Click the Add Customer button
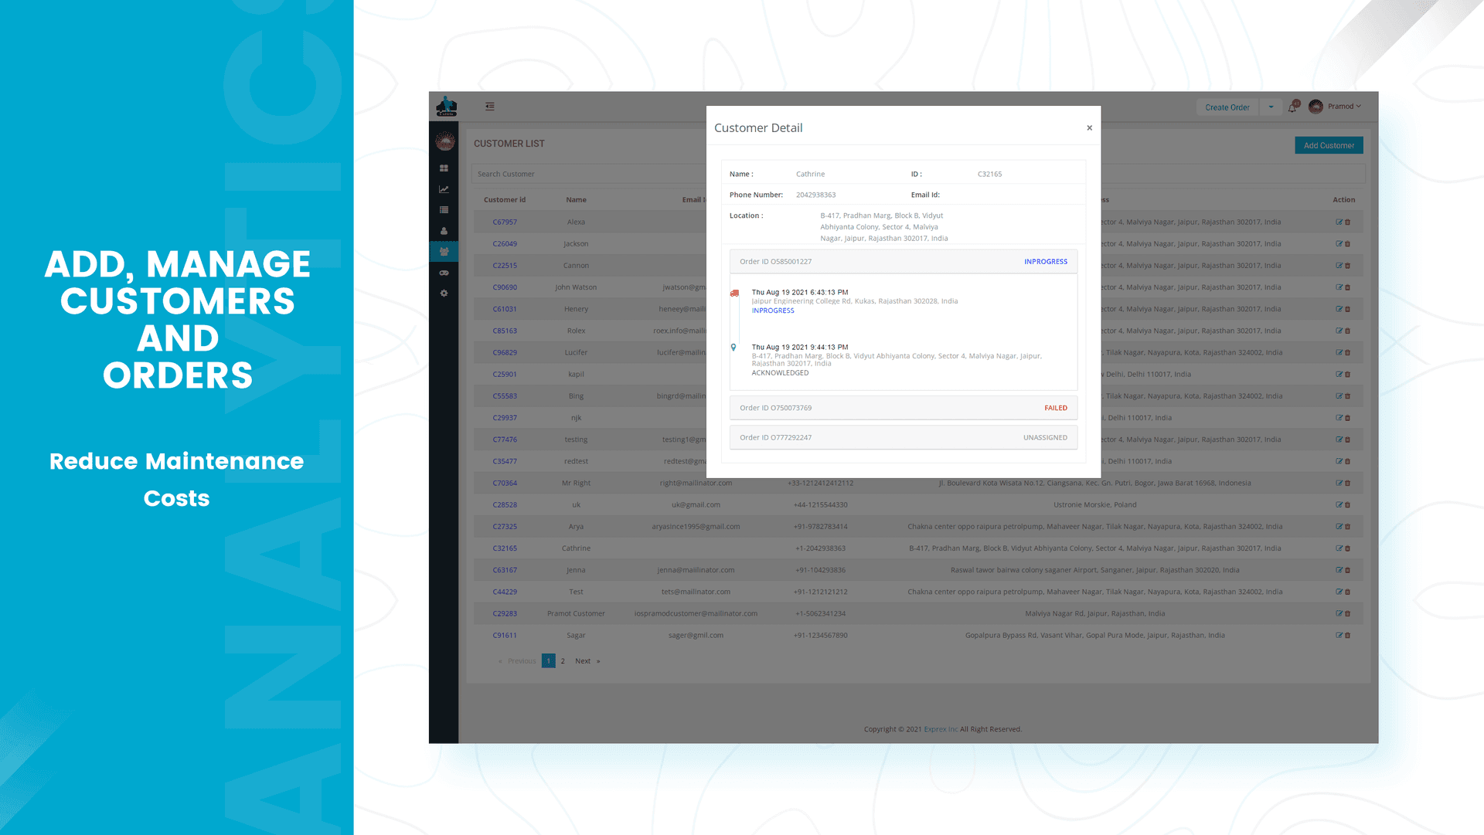This screenshot has height=835, width=1484. click(1329, 145)
